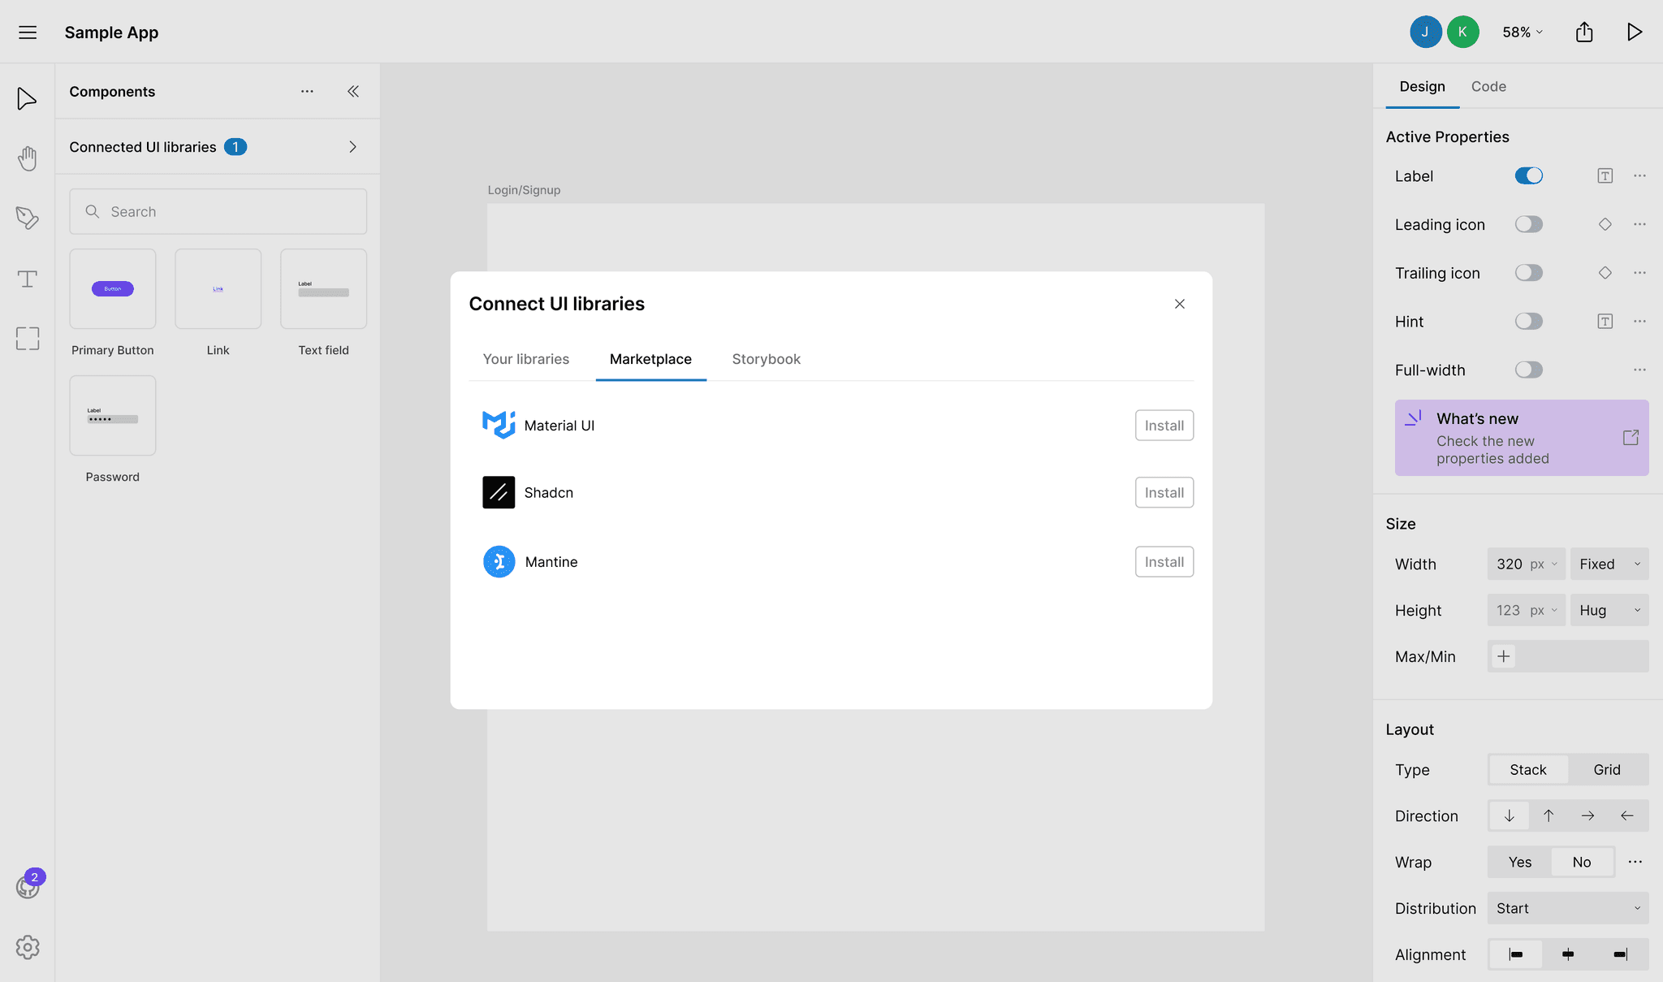Select the Frame container tool
This screenshot has height=982, width=1663.
pos(27,339)
